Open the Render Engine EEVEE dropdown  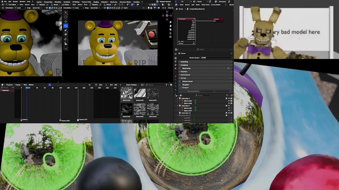216,58
